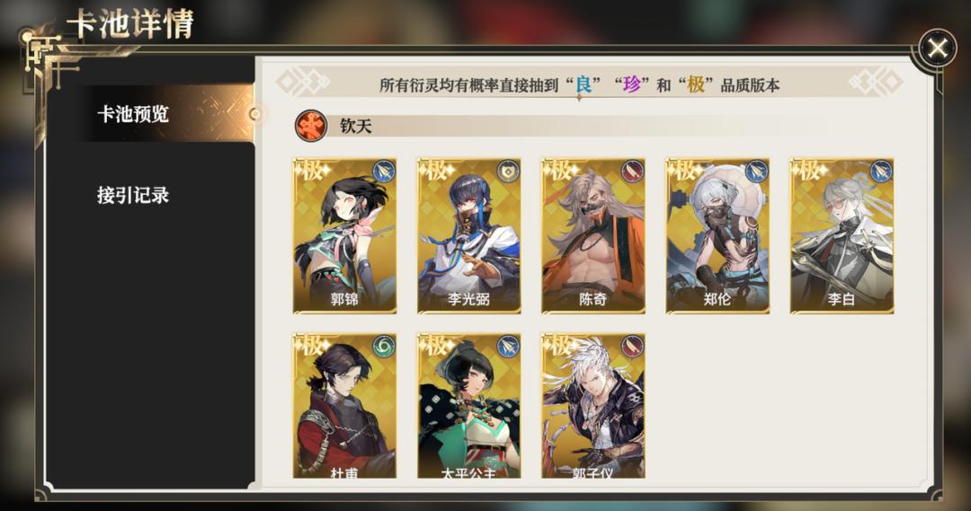Click the class icon on 太平公主's card
971x511 pixels.
point(508,347)
